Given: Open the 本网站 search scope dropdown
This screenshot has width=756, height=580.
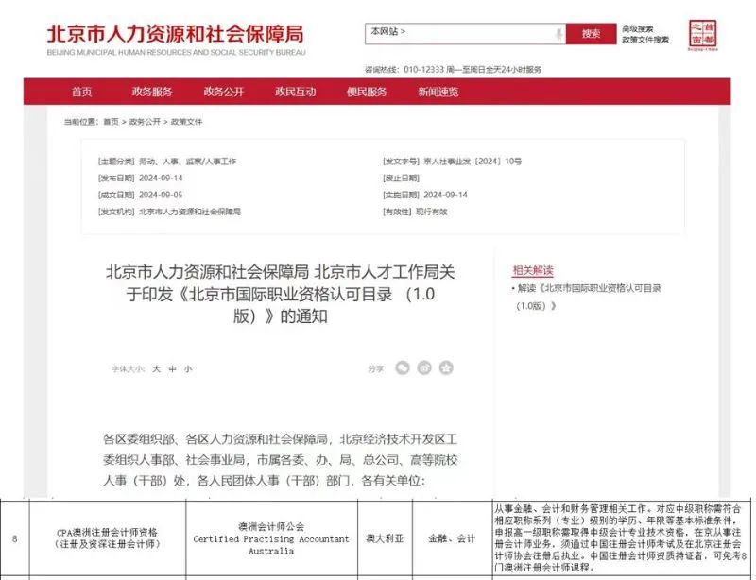Looking at the screenshot, I should (389, 32).
